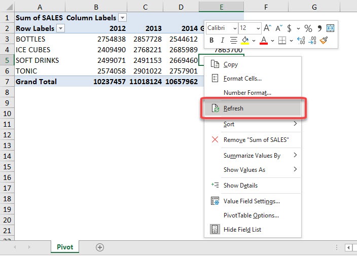This screenshot has width=357, height=256.
Task: Select column A header
Action: pos(40,7)
